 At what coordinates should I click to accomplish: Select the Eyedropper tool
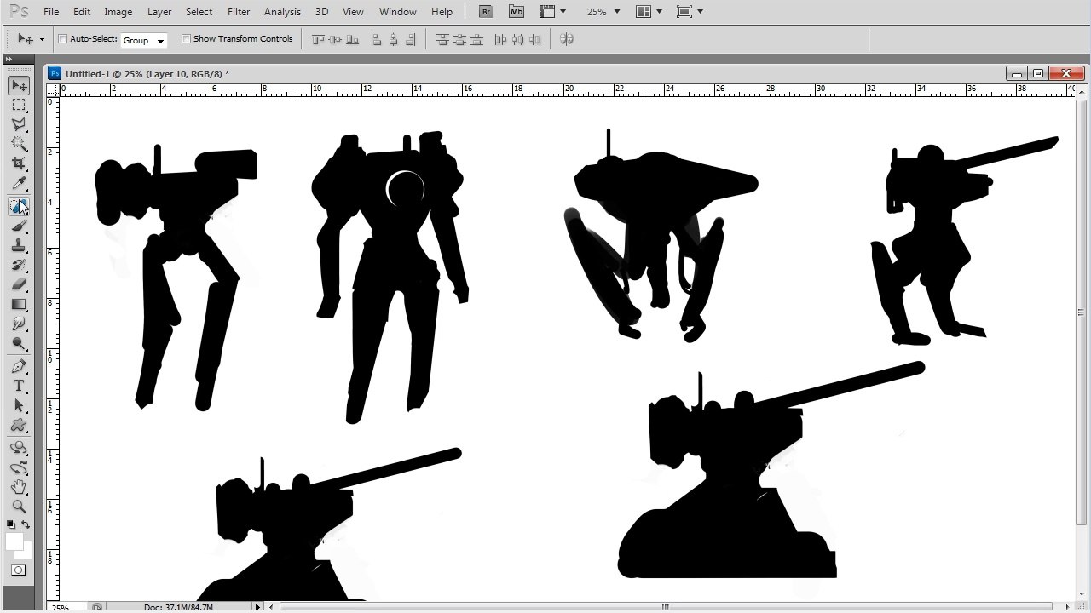19,184
